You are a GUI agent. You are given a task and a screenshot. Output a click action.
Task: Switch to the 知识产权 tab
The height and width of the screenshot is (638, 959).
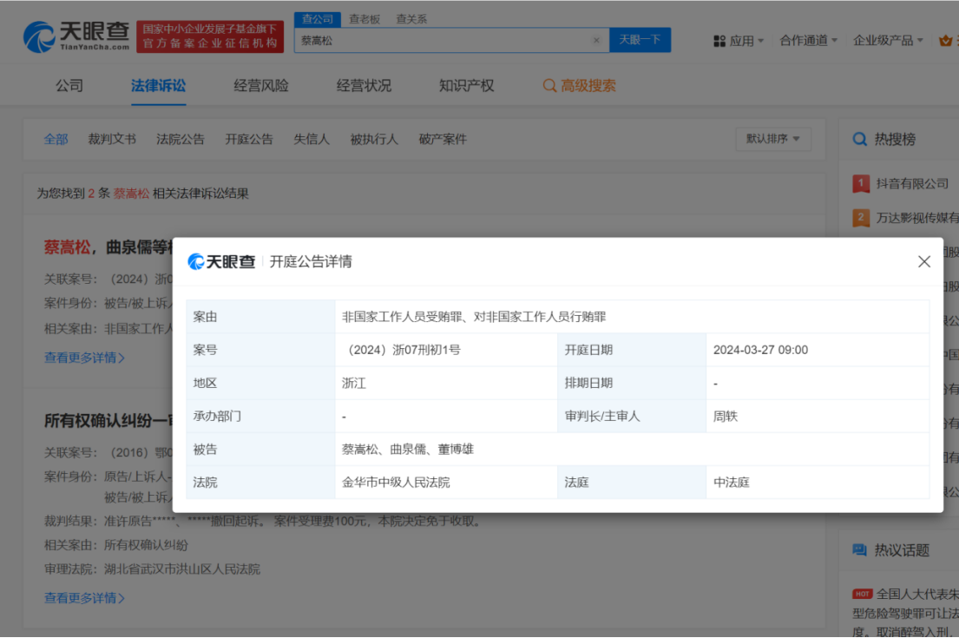point(467,86)
